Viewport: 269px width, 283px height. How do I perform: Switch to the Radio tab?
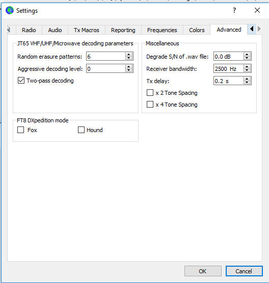[x=29, y=30]
